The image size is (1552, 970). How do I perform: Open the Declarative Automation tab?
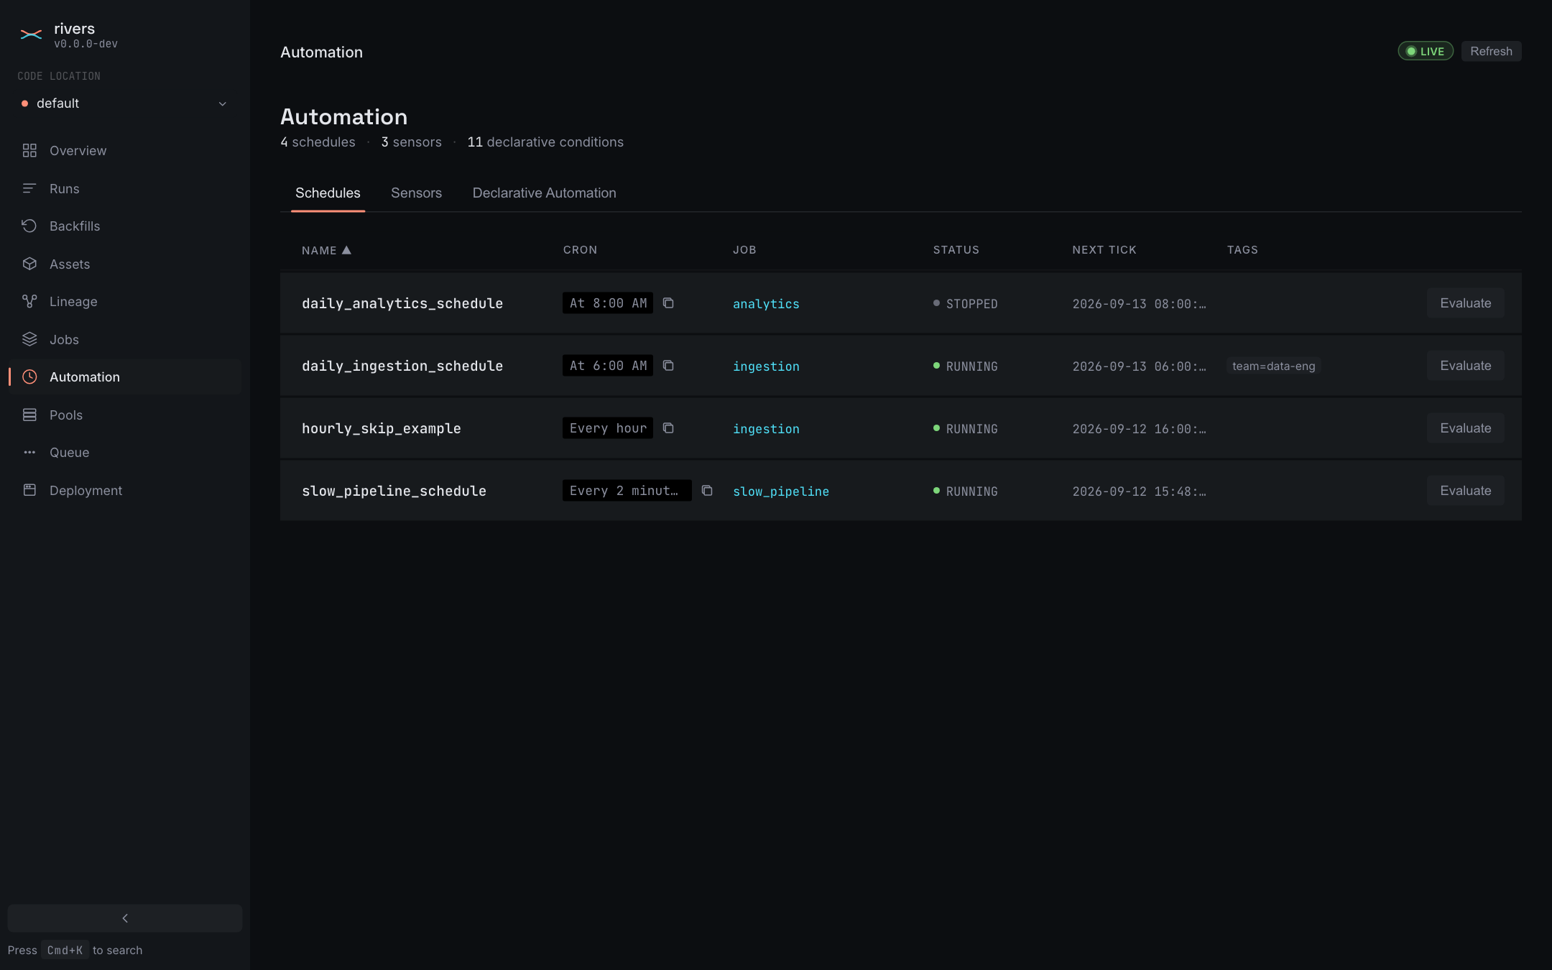544,193
